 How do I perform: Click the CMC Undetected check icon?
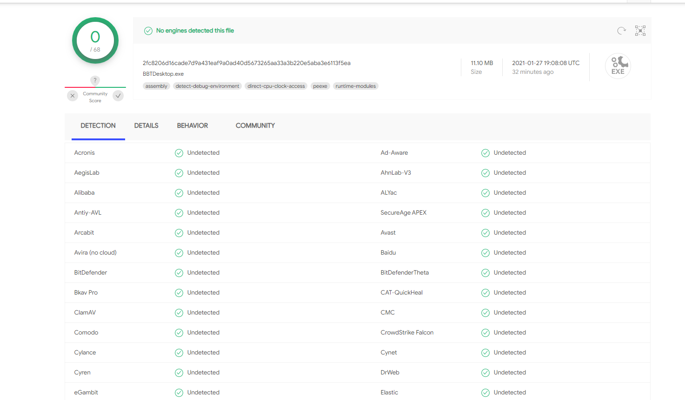pos(485,313)
